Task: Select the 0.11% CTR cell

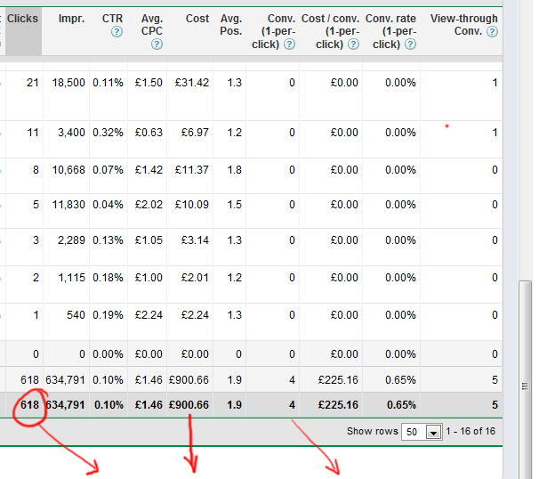Action: (108, 83)
